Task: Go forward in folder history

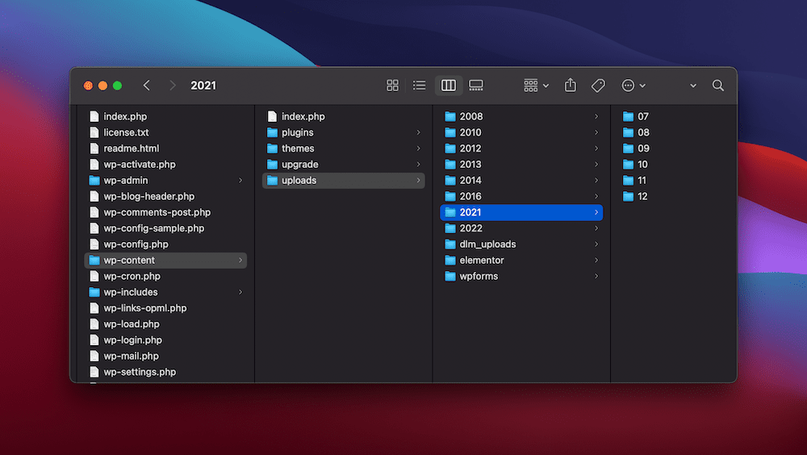Action: [173, 86]
